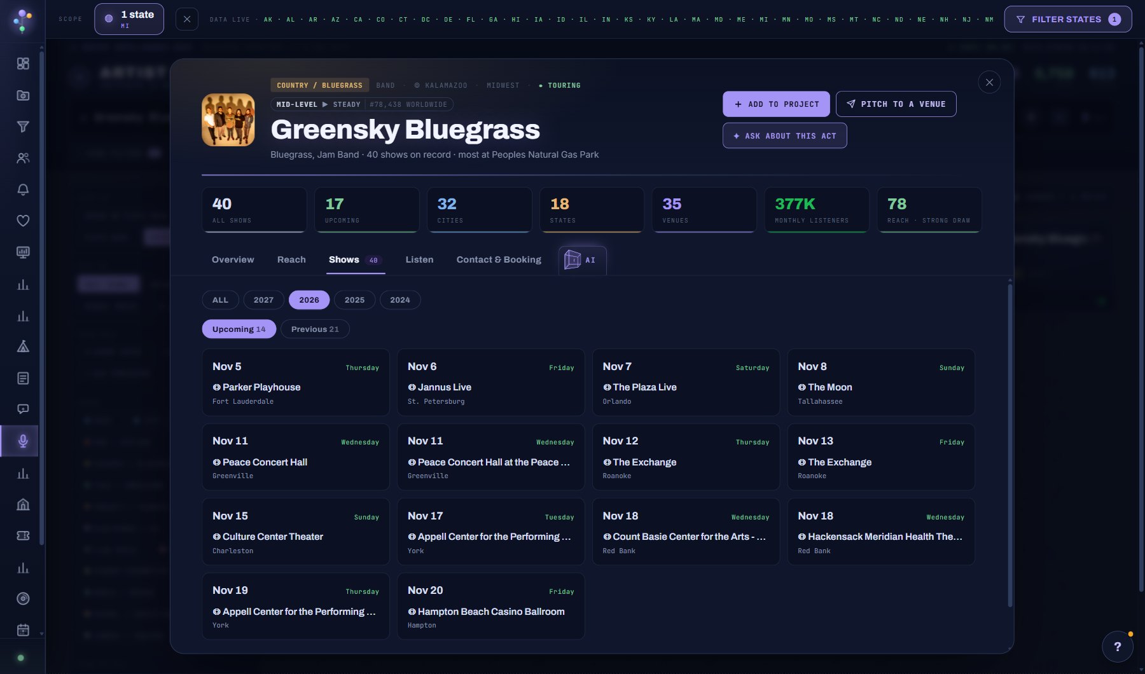1145x674 pixels.
Task: Switch to the Overview tab
Action: click(x=233, y=259)
